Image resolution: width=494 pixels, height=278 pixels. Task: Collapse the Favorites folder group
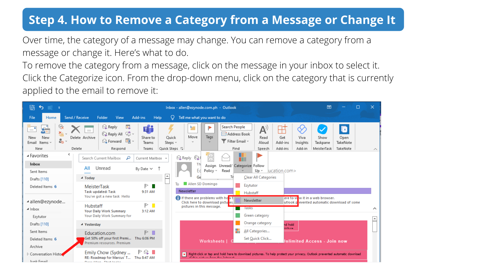28,156
